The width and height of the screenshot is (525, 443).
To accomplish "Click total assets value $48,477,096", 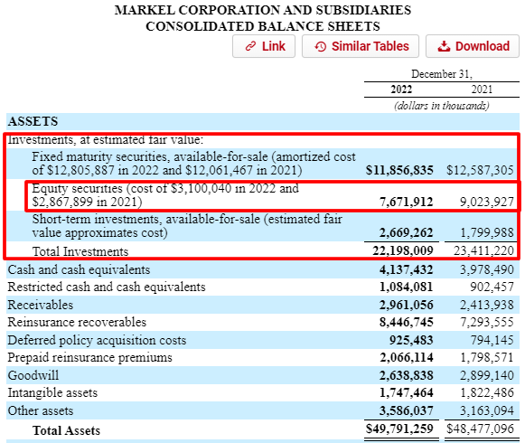I will click(x=480, y=429).
